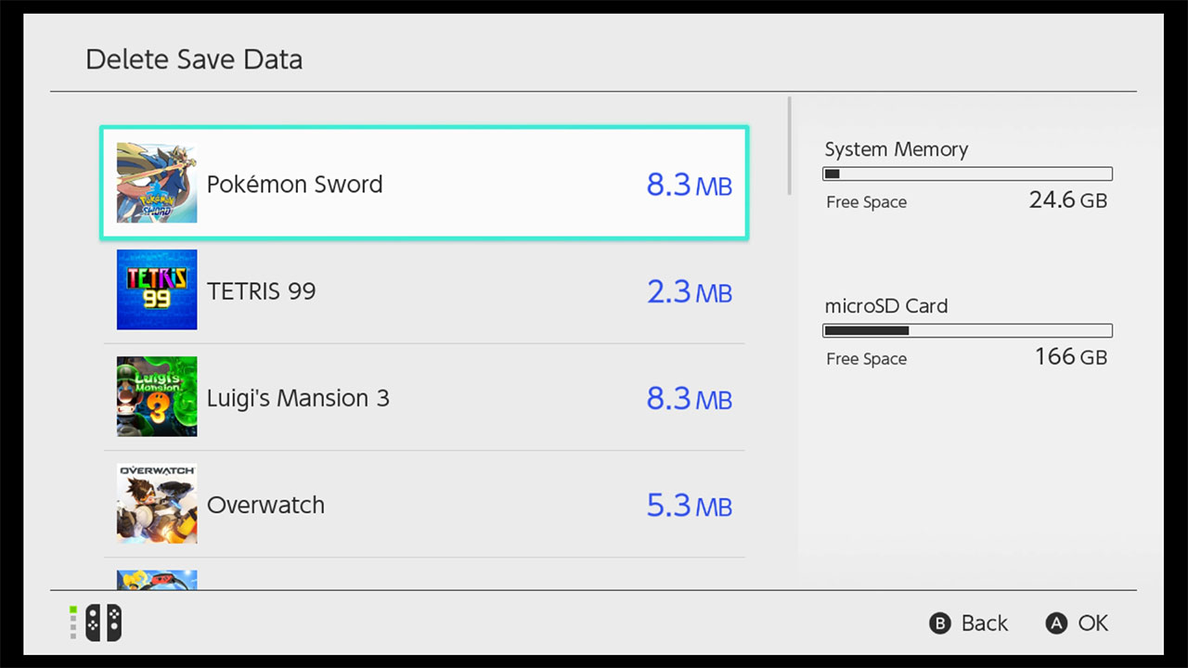This screenshot has height=668, width=1188.
Task: Click the System Memory usage bar
Action: pos(967,173)
